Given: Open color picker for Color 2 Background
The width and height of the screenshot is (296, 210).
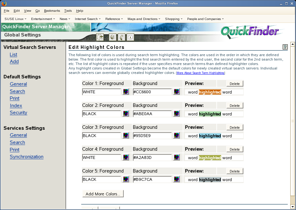Looking at the screenshot, I should click(x=176, y=114).
